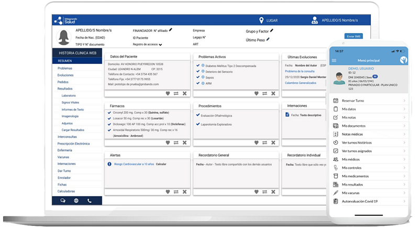
Task: Click swap arrows icon in Problemas Activos card
Action: 265,93
